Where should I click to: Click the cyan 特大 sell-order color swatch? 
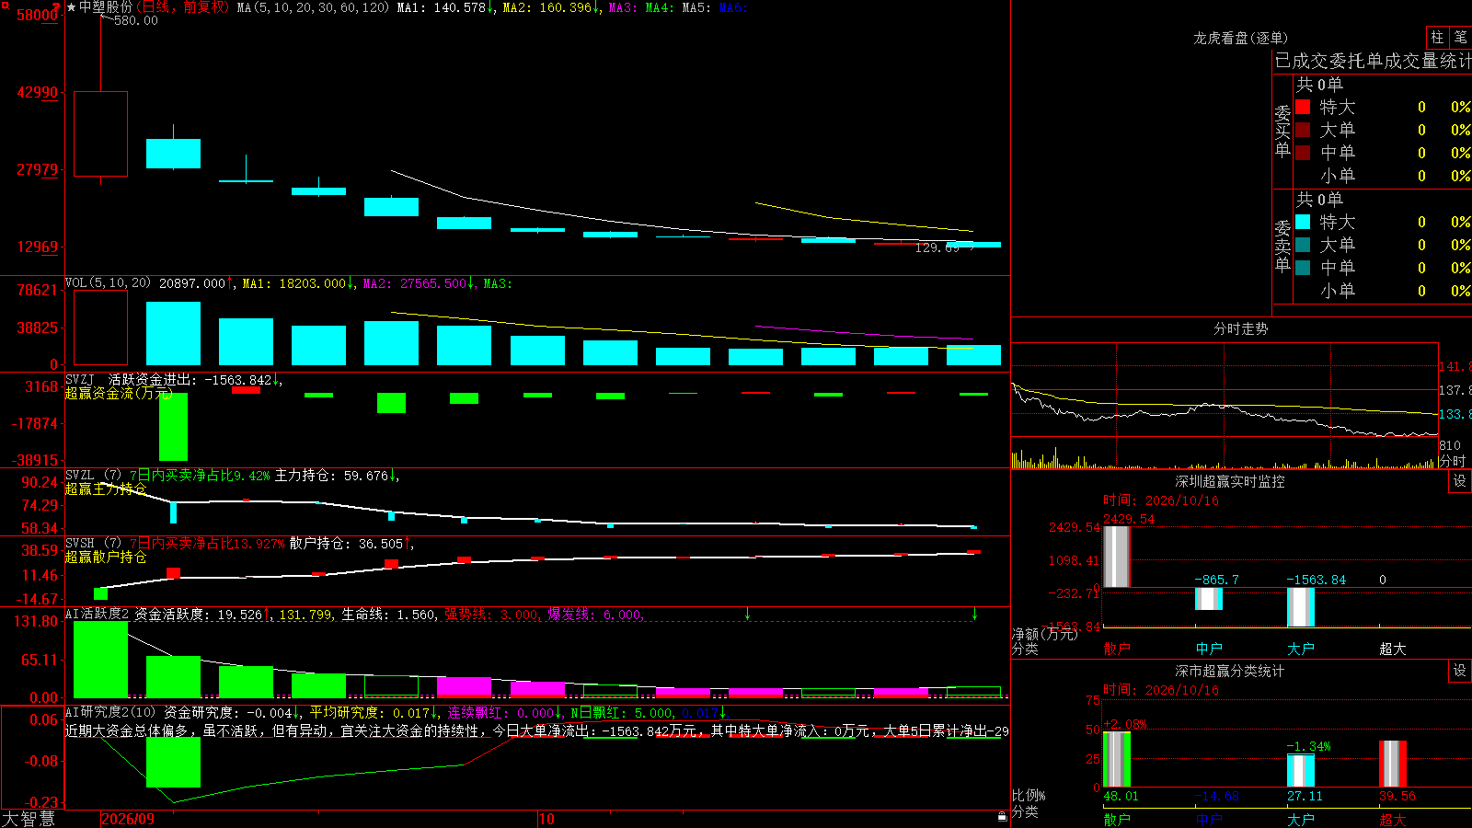[1303, 222]
